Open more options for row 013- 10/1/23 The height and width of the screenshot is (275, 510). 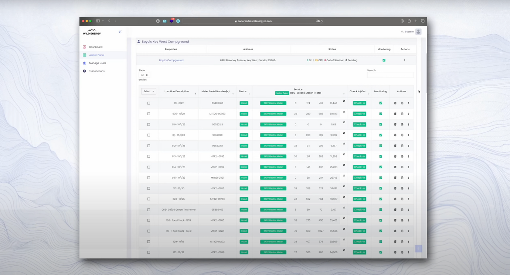408,157
